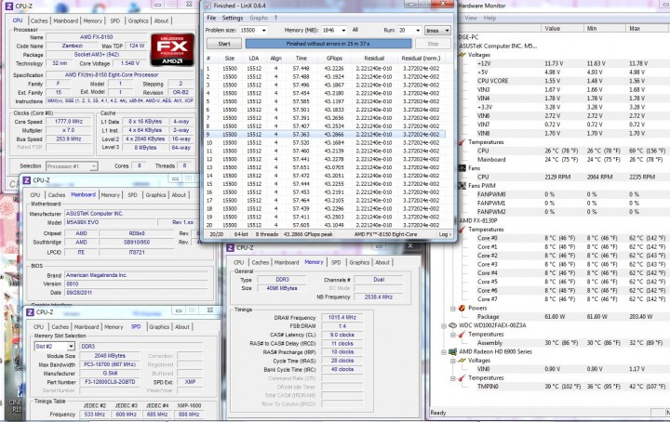Select the Package power row showing 203.40 W
Viewport: 670px width, 422px height.
point(571,317)
